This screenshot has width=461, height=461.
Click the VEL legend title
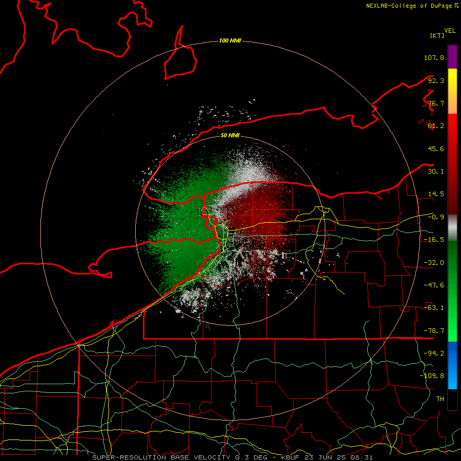[x=450, y=30]
